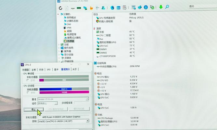Click the gauge icon beside 传感器

pos(65,41)
